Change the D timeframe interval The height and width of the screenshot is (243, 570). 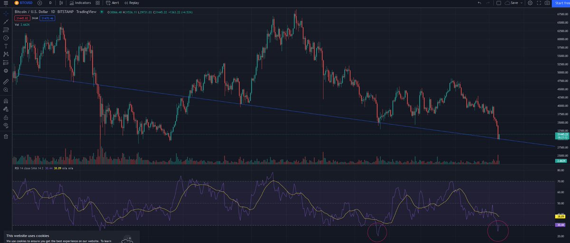[50, 3]
